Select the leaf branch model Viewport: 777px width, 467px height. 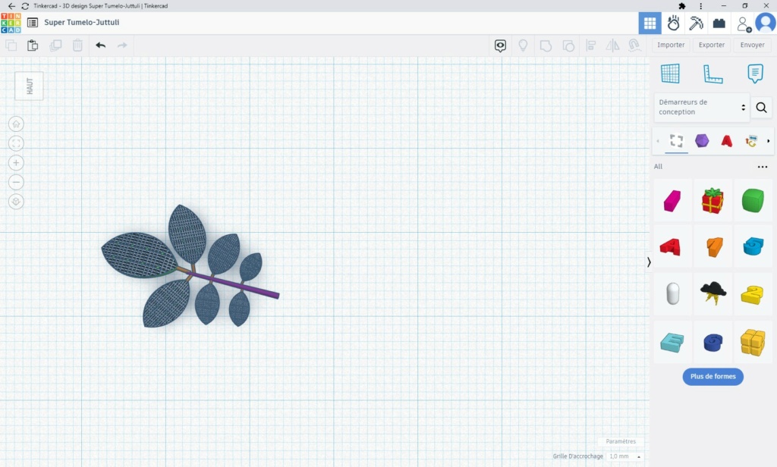tap(190, 268)
